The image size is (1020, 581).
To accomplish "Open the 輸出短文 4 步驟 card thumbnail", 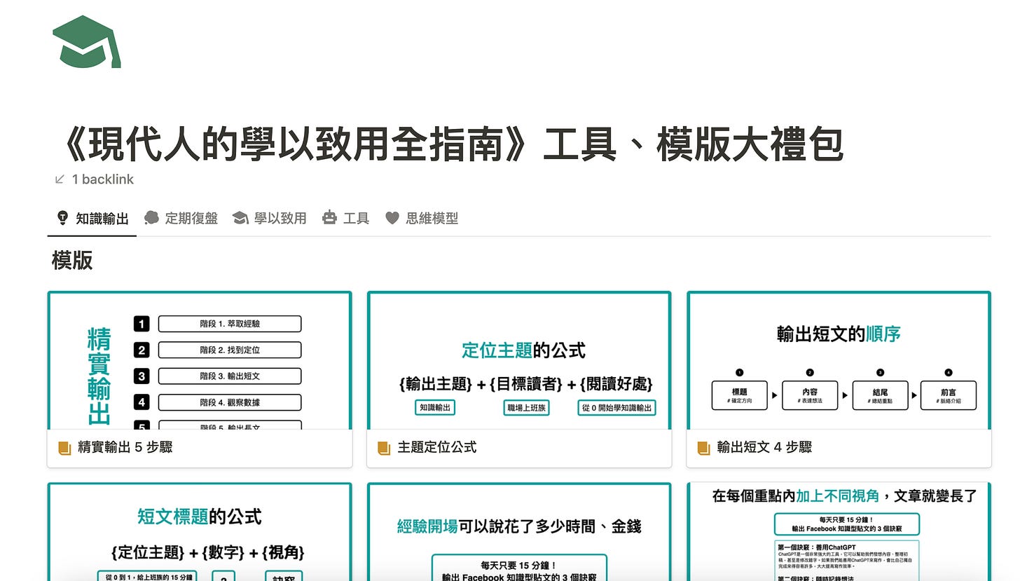I will tap(839, 361).
